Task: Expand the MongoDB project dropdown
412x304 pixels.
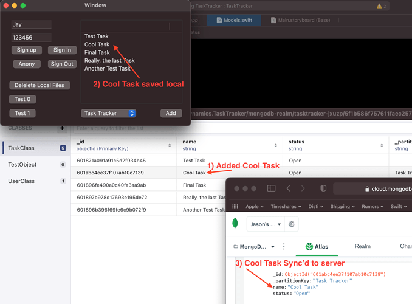Action: [x=254, y=247]
